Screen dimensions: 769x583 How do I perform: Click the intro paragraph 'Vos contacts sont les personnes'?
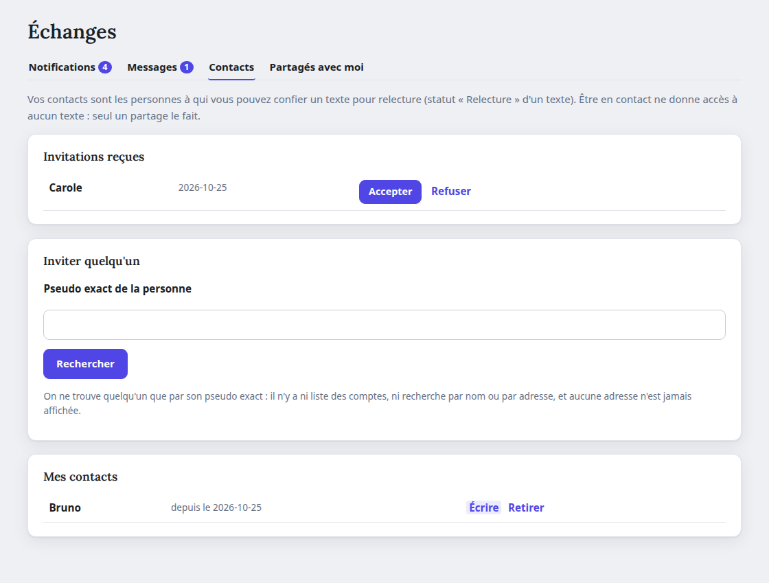[382, 107]
